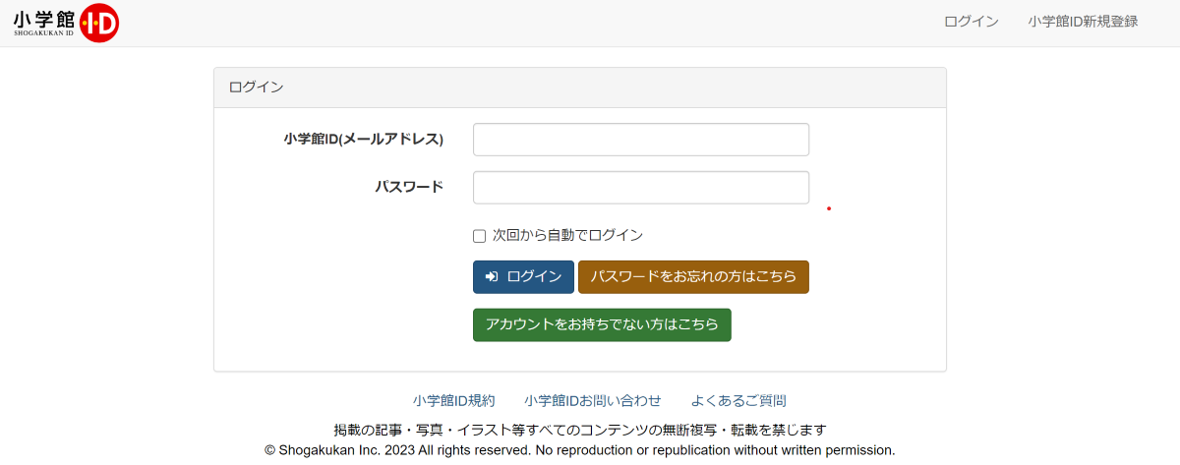Click the 小学館ID(メールアドレス) field label
The height and width of the screenshot is (465, 1180).
pos(364,140)
